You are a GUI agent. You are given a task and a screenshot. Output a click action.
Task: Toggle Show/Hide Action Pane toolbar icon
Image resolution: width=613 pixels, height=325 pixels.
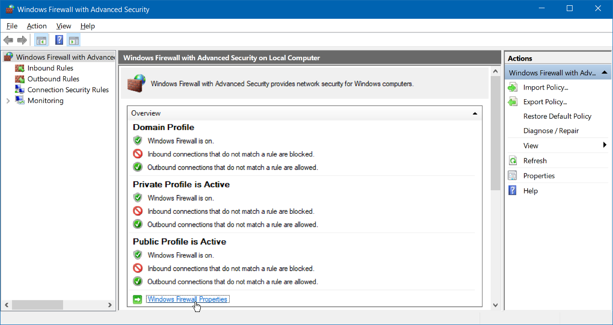(74, 40)
